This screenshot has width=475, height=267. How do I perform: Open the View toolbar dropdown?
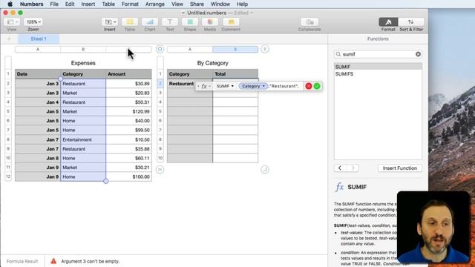click(12, 22)
